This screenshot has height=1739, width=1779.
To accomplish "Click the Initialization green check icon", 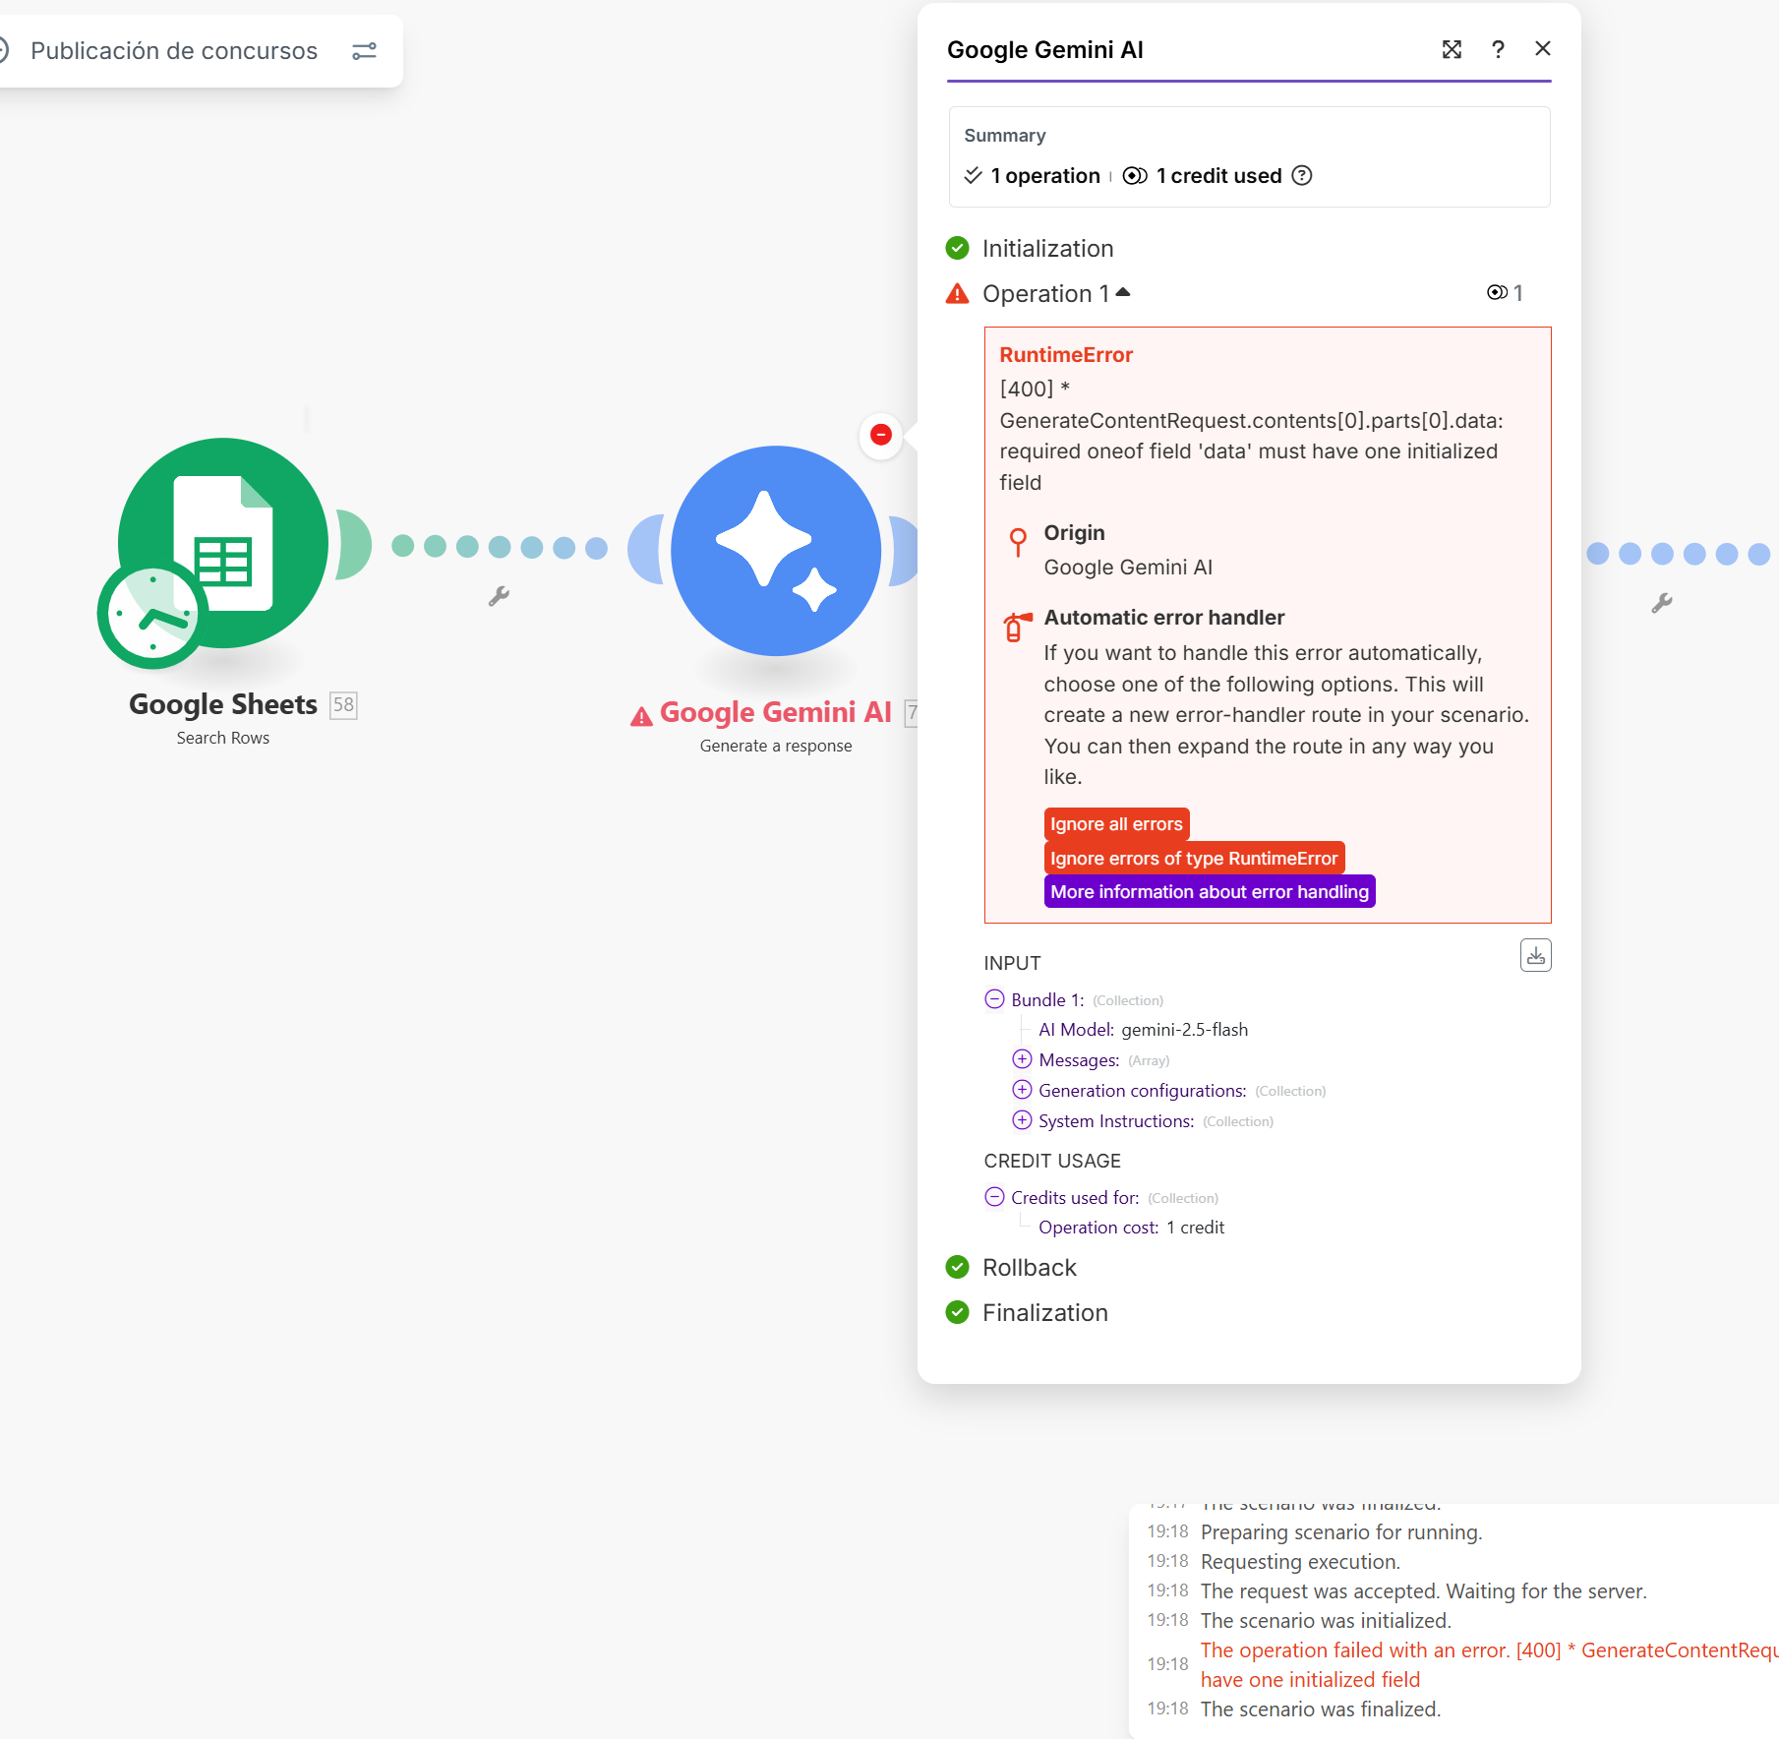I will (957, 248).
